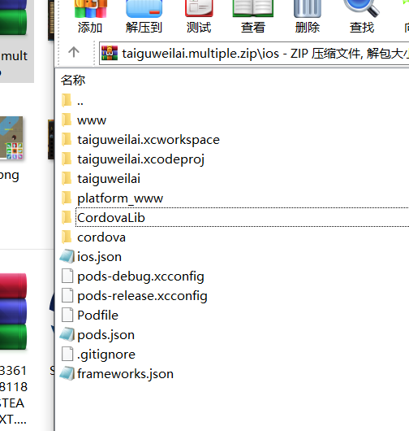The image size is (409, 431).
Task: Go up one level with the arrow
Action: click(74, 52)
